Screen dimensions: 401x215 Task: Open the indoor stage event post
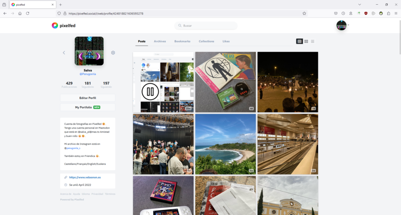click(163, 144)
